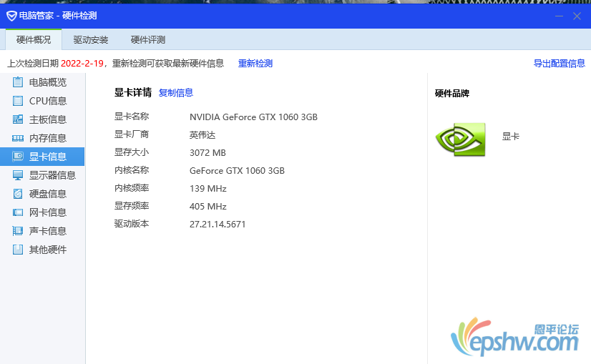Click the last detection date 2022-2-19
The image size is (591, 364).
pos(82,64)
